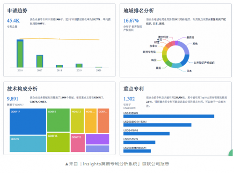The height and width of the screenshot is (173, 234).
Task: Click the US20030101454A1 bar label
Action: pos(135,148)
